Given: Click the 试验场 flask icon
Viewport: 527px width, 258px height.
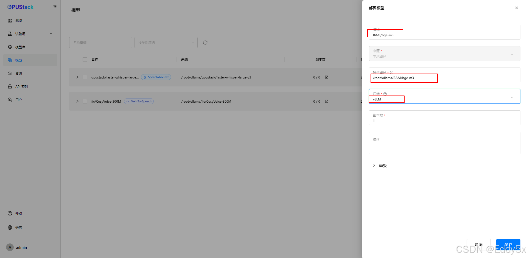Looking at the screenshot, I should coord(10,34).
